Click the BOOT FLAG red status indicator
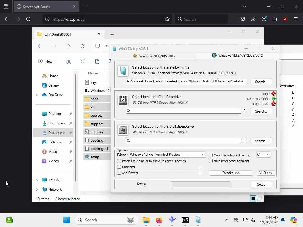The image size is (303, 227). (x=273, y=104)
